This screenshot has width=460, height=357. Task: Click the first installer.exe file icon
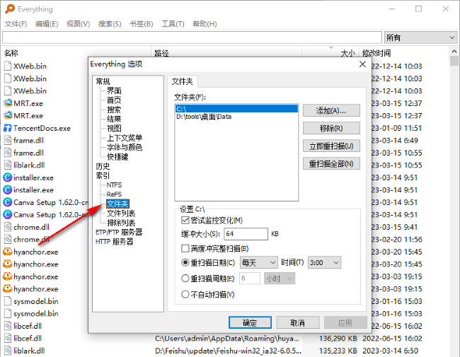(x=8, y=177)
